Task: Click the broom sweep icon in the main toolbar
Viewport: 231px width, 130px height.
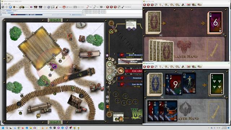Action: point(57,7)
